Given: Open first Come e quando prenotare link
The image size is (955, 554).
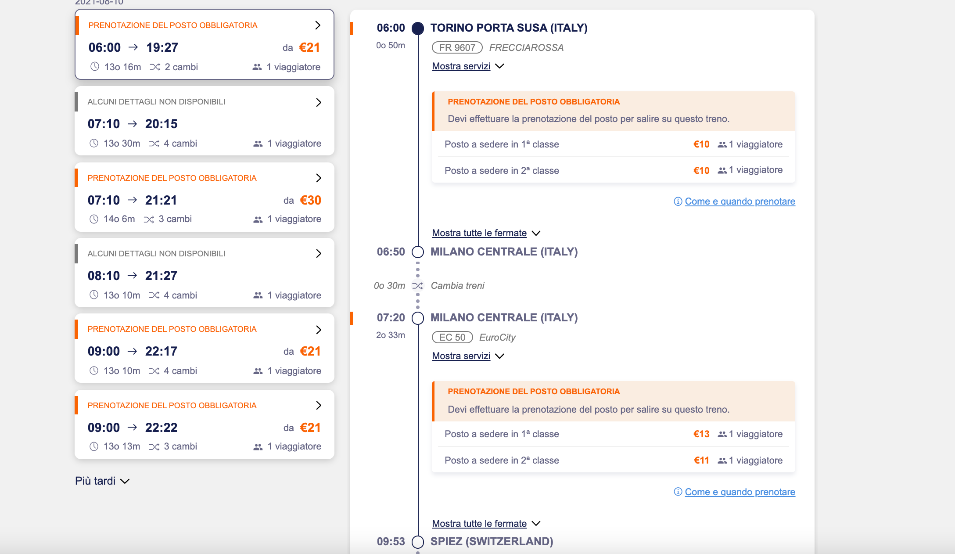Looking at the screenshot, I should (740, 201).
